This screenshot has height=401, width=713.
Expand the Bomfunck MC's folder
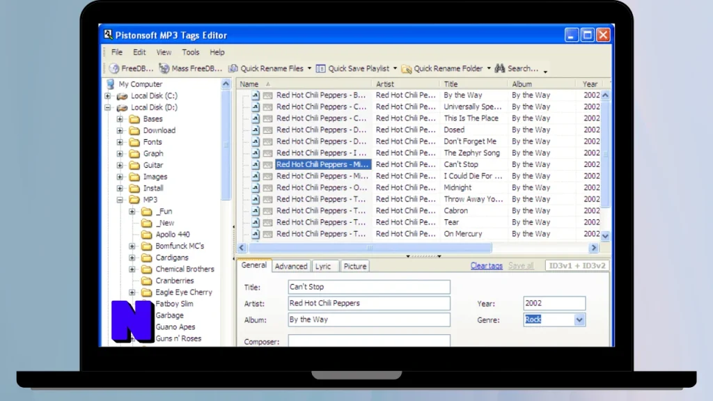(x=132, y=246)
